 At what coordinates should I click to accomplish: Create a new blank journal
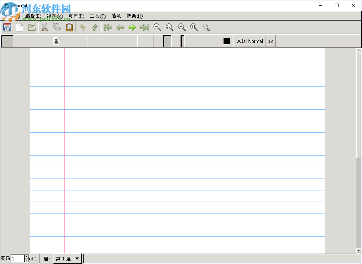pyautogui.click(x=20, y=27)
